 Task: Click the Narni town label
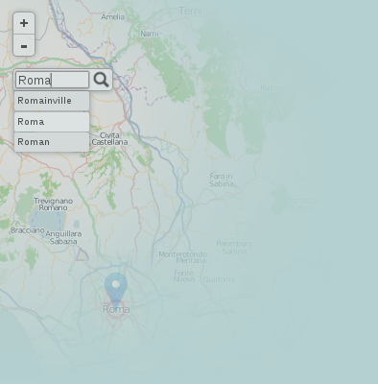(x=150, y=34)
